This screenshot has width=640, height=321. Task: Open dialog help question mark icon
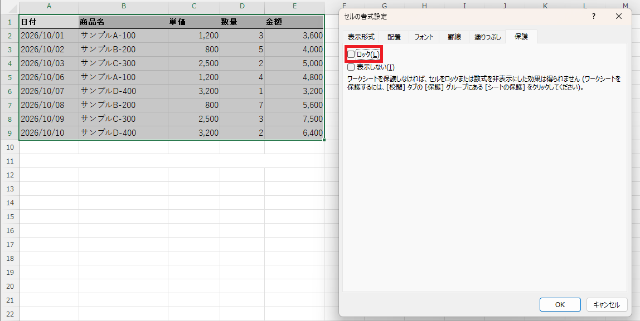click(x=594, y=16)
